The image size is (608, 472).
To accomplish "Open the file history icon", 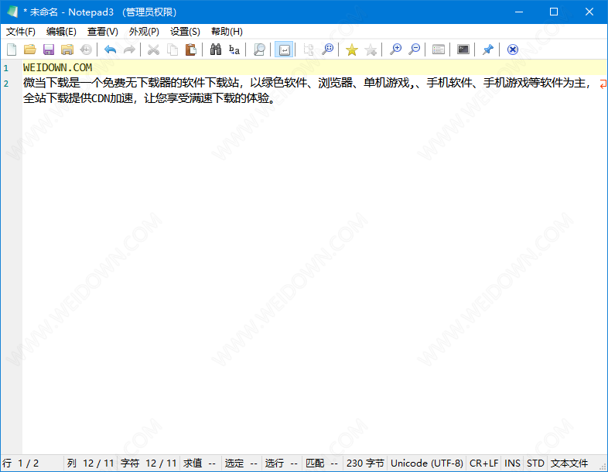I will click(x=86, y=50).
